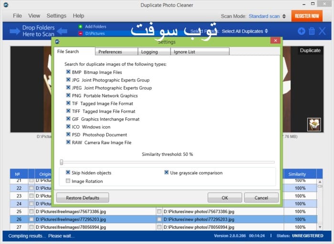Screen dimensions: 334x244
Task: Switch to the File Search tab
Action: tap(74, 51)
